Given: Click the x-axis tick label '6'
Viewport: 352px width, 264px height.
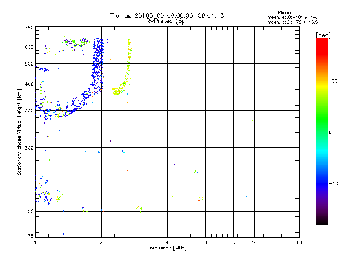Looking at the screenshot, I should [x=205, y=242].
